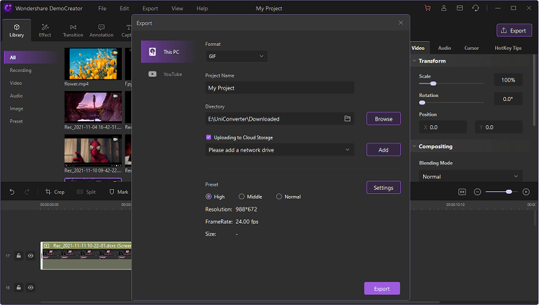Open the GIF format dropdown
This screenshot has height=305, width=539.
tap(236, 57)
